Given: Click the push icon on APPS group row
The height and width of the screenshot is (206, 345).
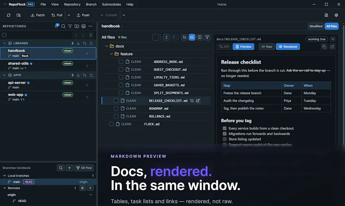Looking at the screenshot, I should pos(91,75).
